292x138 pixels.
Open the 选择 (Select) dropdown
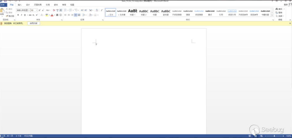[x=280, y=16]
